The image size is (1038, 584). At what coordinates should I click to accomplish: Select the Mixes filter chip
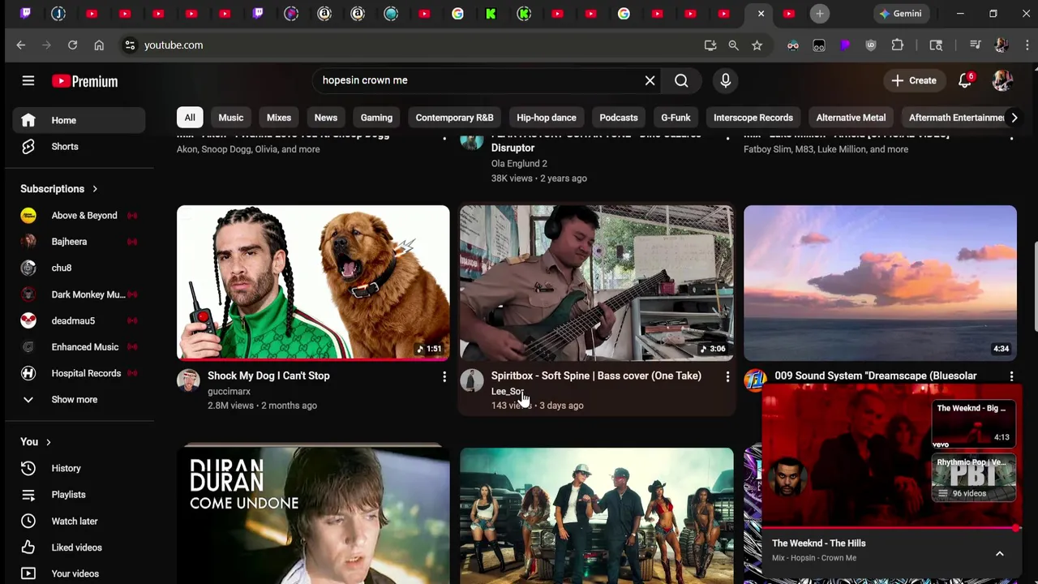pos(279,118)
